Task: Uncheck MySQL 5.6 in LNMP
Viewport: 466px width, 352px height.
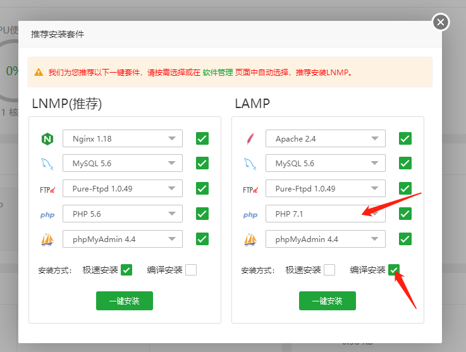Action: click(202, 163)
